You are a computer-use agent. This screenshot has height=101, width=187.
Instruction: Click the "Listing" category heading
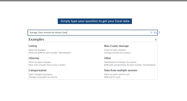[x=33, y=46]
